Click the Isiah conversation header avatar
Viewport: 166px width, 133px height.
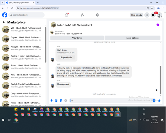pos(53,25)
